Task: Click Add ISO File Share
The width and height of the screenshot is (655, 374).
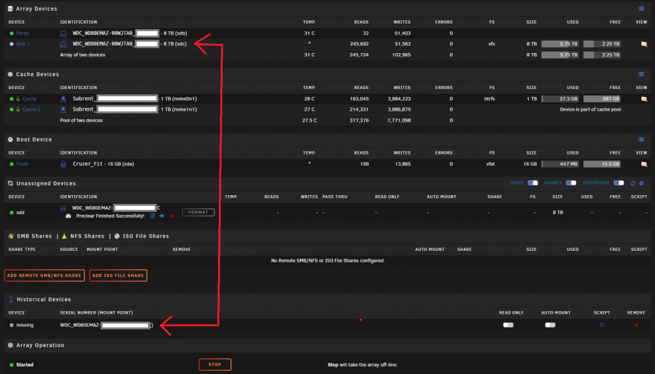Action: pos(118,275)
